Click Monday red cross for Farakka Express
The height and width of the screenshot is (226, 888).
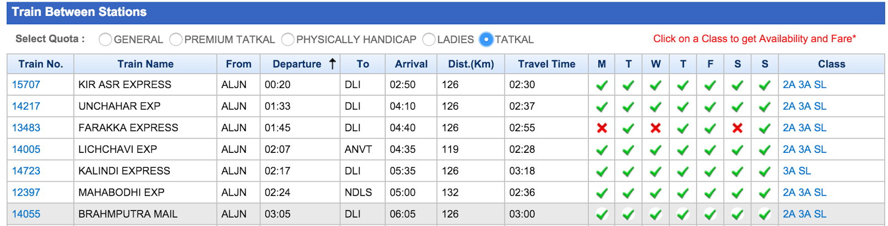pos(602,128)
